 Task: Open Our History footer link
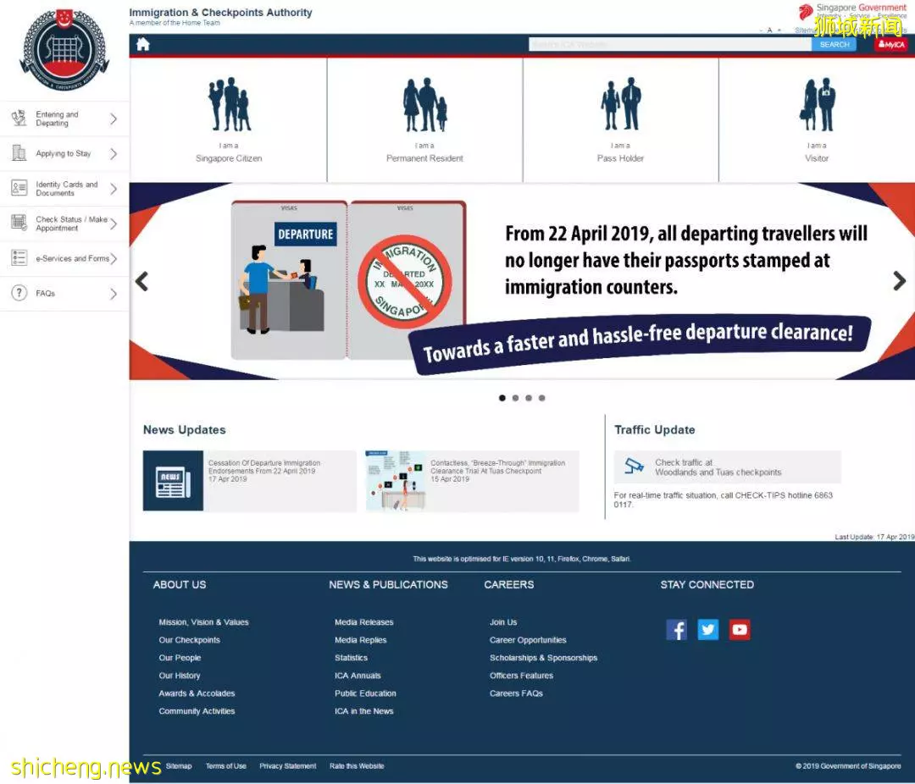[x=180, y=676]
